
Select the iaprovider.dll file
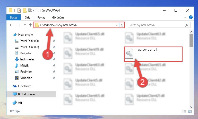coord(153,54)
